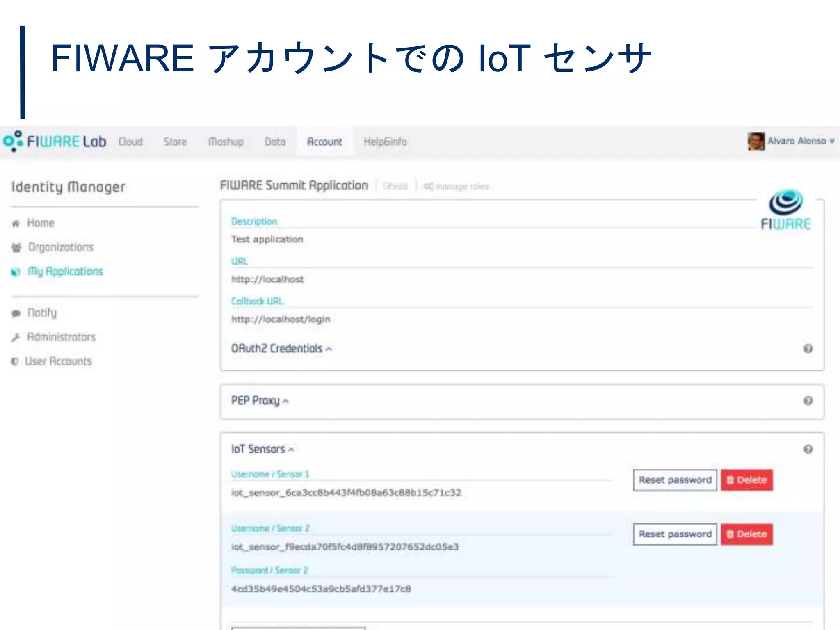The height and width of the screenshot is (630, 840).
Task: Click the Notify speech bubble icon
Action: pyautogui.click(x=16, y=314)
